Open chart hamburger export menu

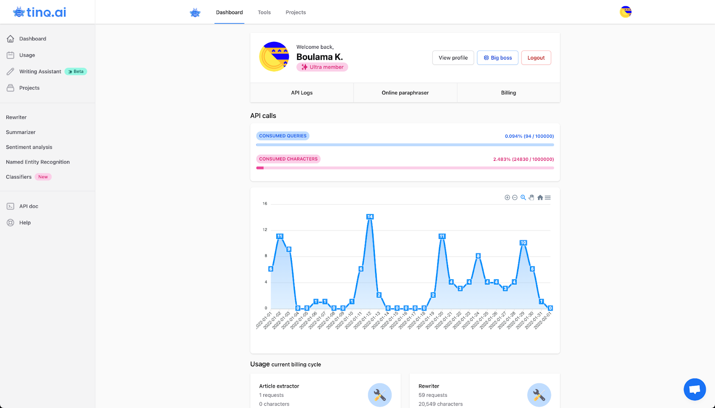548,198
